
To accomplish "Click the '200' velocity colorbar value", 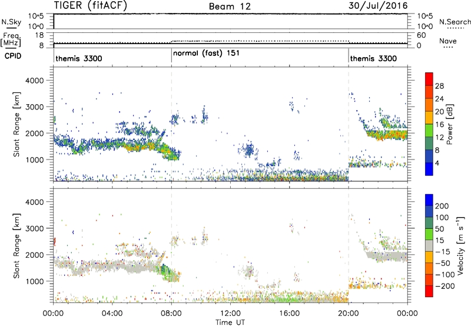I will pyautogui.click(x=442, y=206).
